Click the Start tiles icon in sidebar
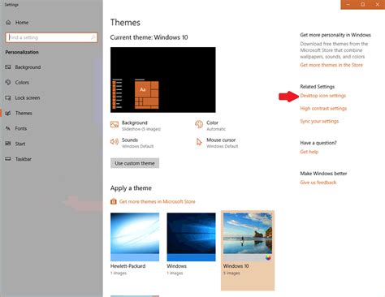Screen dimensions: 385x297 [x=8, y=144]
